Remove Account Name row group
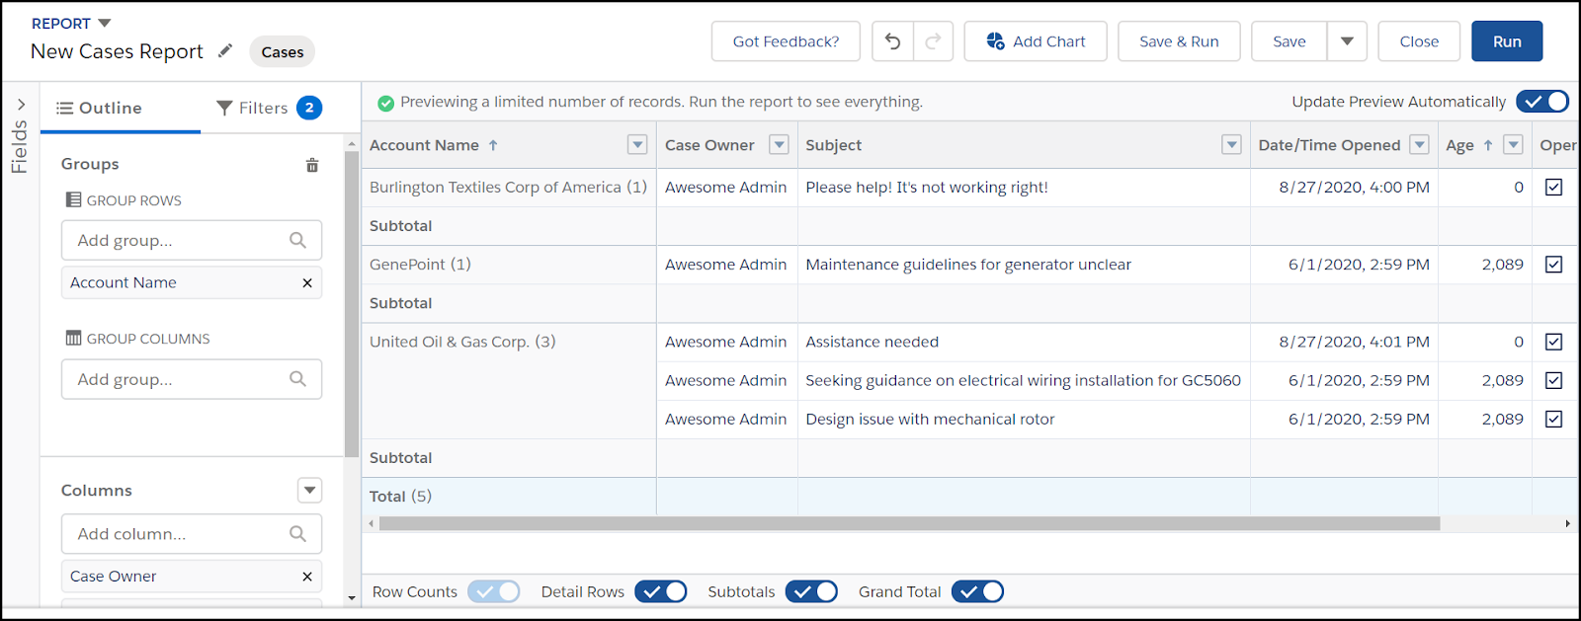 307,283
